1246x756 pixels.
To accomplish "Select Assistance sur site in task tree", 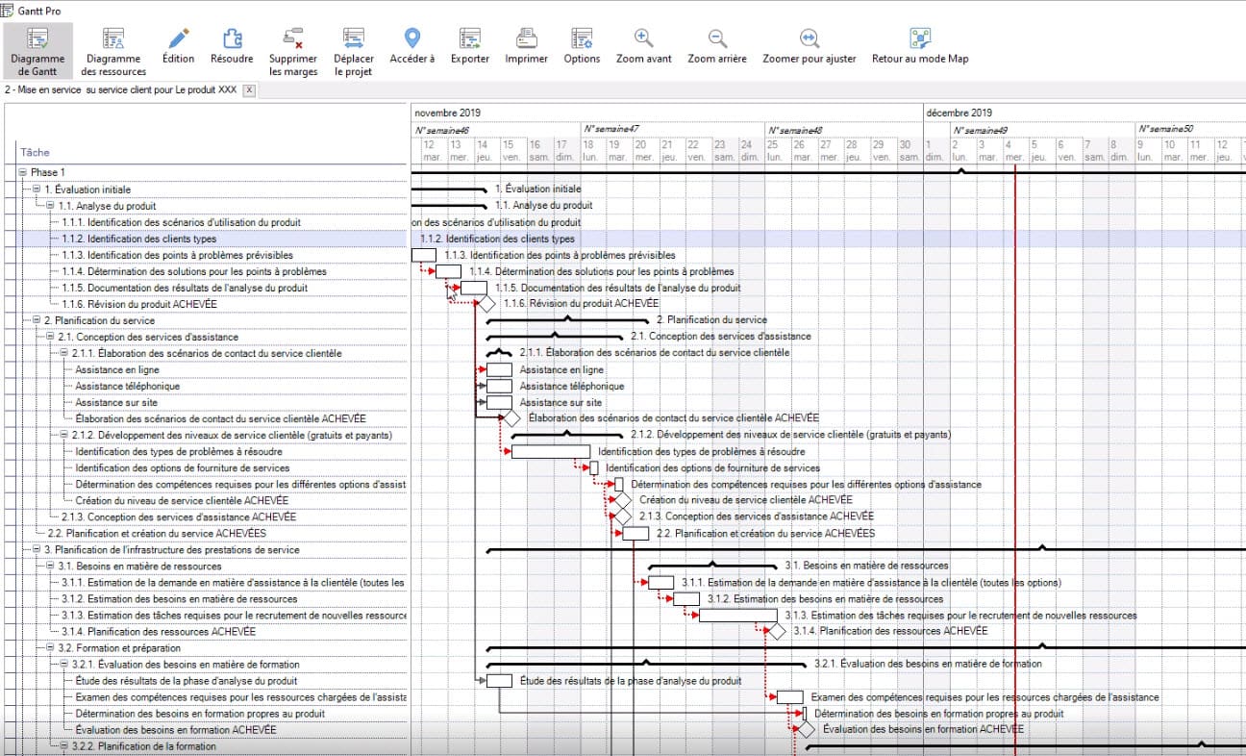I will (116, 402).
